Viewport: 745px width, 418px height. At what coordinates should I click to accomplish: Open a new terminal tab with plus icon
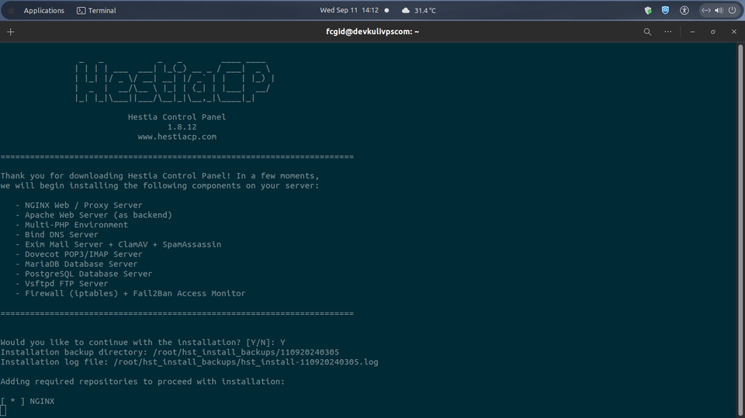[10, 32]
